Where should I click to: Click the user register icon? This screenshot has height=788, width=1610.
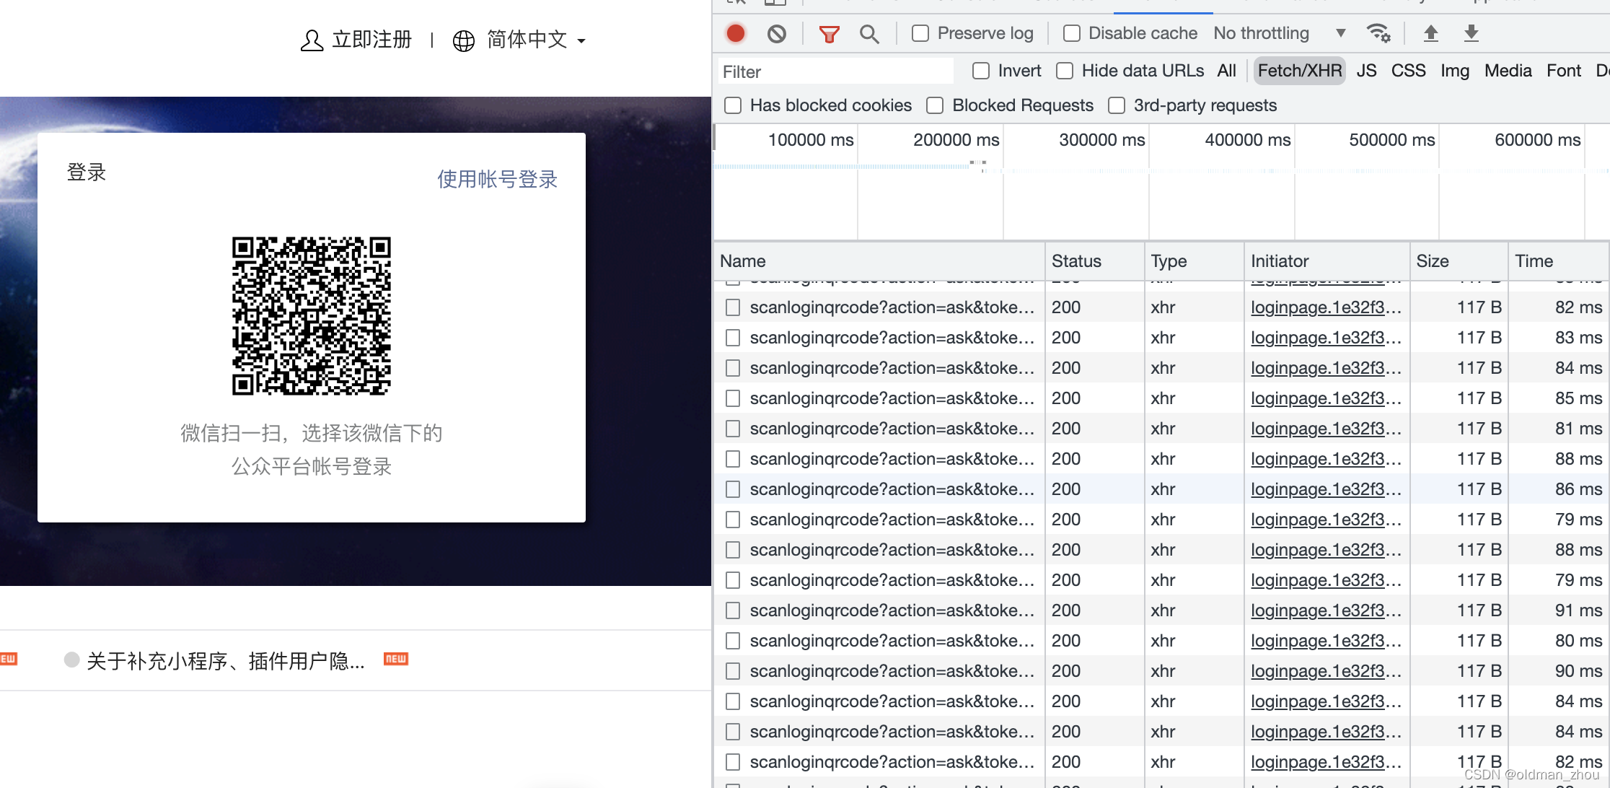(x=312, y=40)
